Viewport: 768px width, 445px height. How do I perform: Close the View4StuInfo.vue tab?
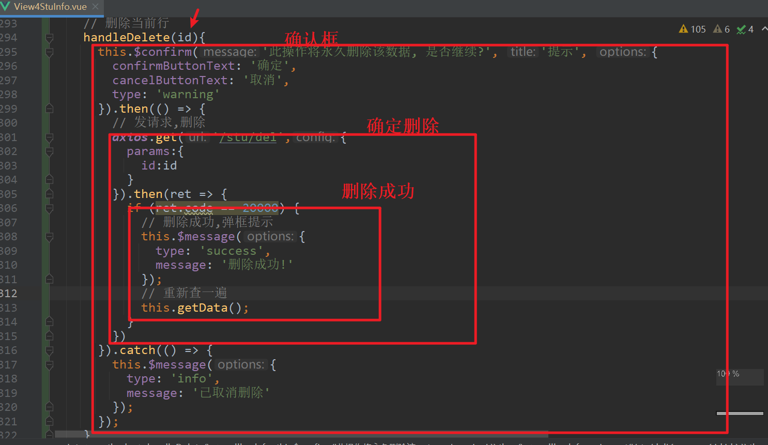[x=95, y=7]
